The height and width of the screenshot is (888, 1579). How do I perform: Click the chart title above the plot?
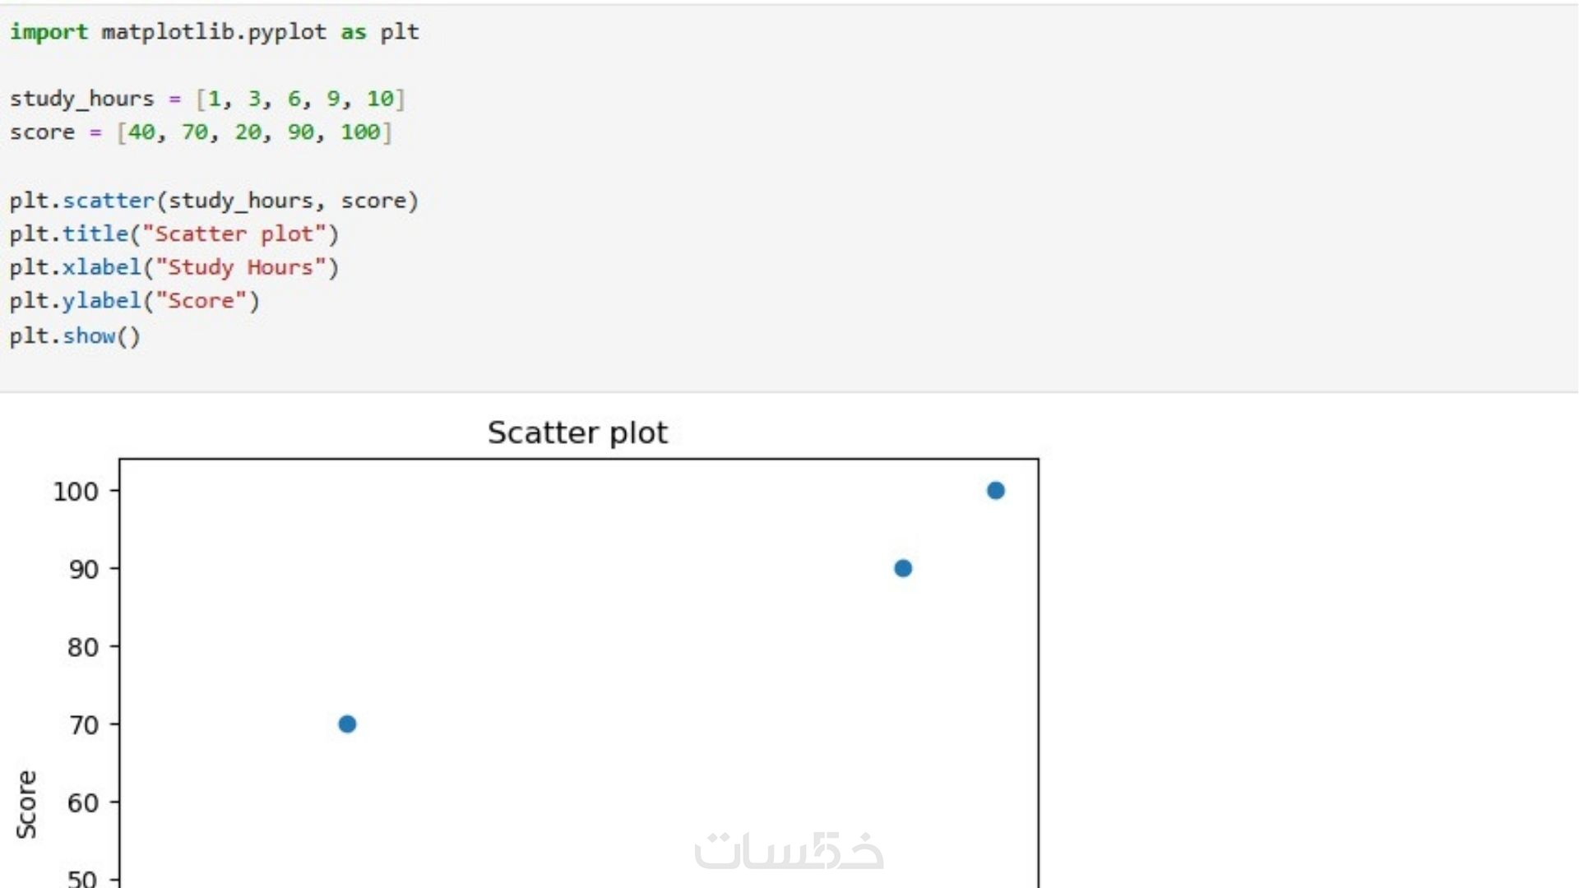[577, 432]
